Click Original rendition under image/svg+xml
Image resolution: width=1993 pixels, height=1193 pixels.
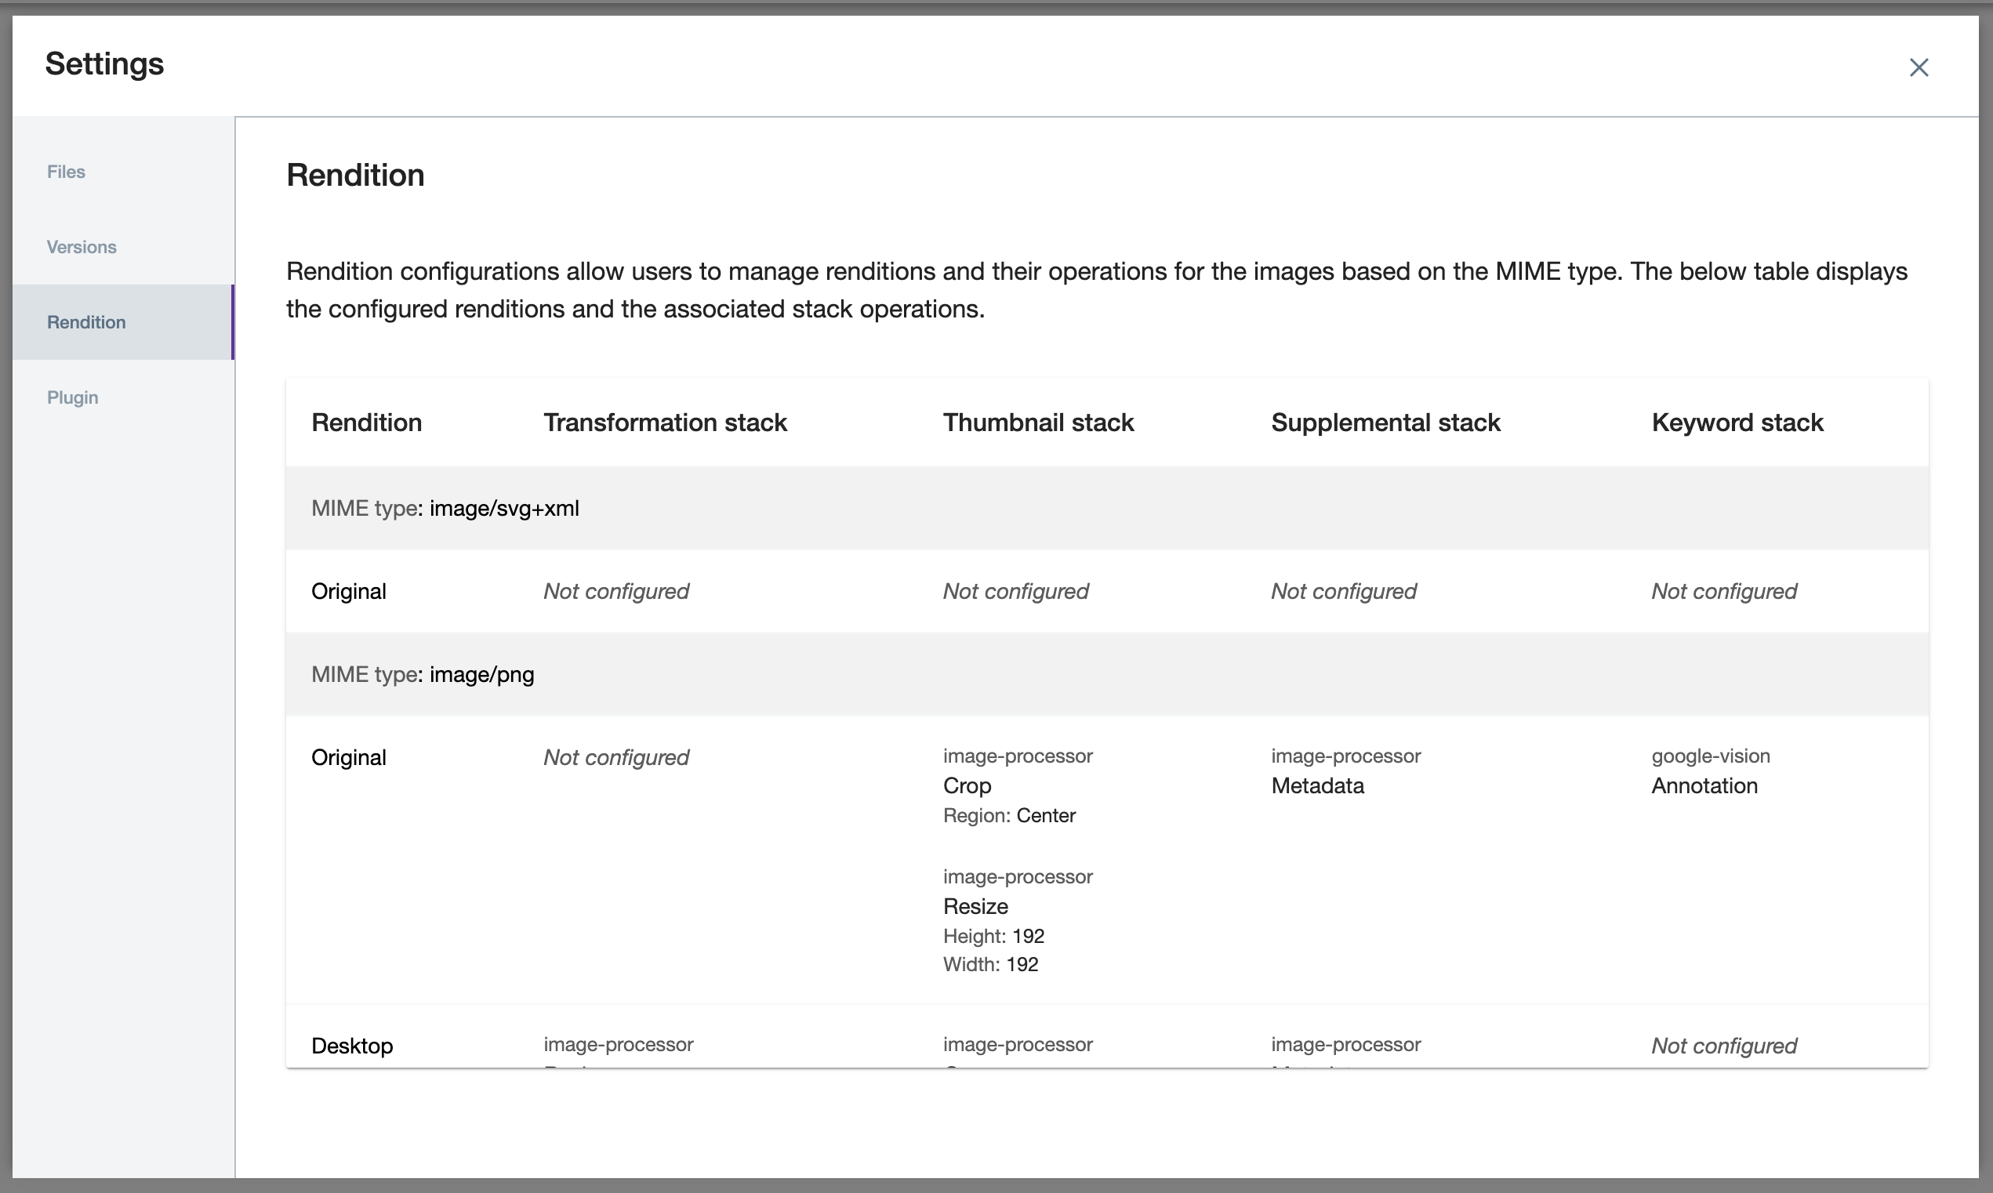[348, 591]
